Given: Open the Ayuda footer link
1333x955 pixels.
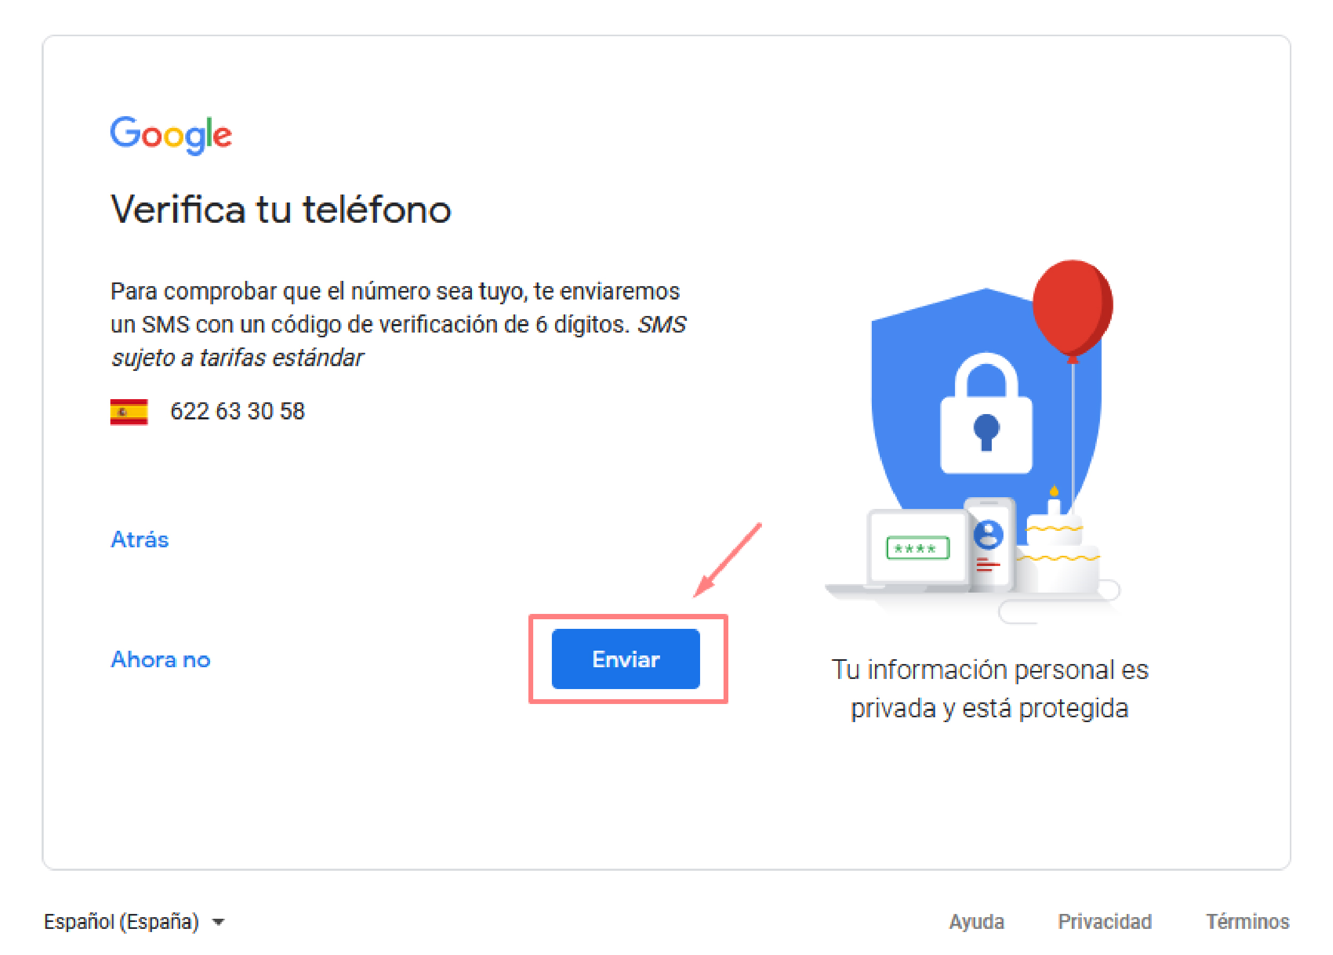Looking at the screenshot, I should 976,921.
